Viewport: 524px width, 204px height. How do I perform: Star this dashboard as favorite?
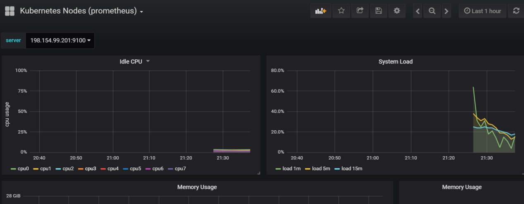[341, 11]
